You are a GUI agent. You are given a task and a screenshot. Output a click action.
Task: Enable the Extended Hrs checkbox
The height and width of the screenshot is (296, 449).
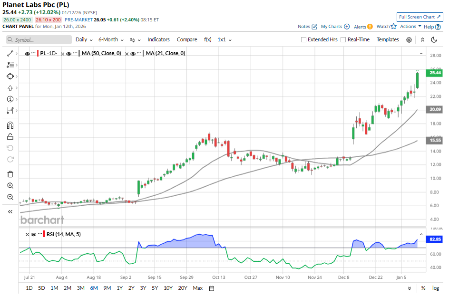[x=304, y=40]
